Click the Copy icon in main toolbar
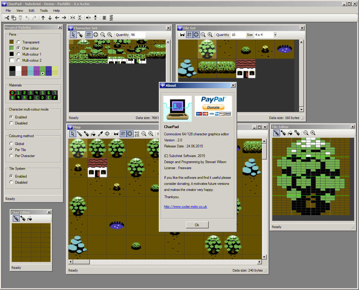Screen dimensions: 359x290 [x=14, y=18]
